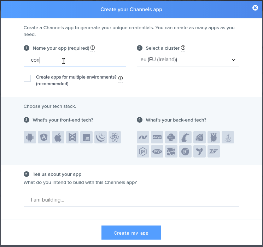Focus the app name field containing 'con'

pos(75,60)
